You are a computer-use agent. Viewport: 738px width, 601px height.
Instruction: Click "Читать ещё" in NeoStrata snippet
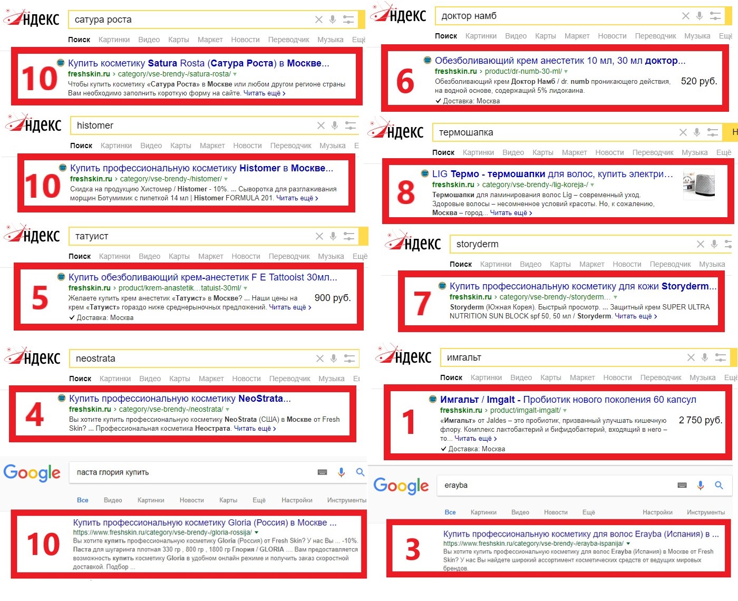[255, 429]
